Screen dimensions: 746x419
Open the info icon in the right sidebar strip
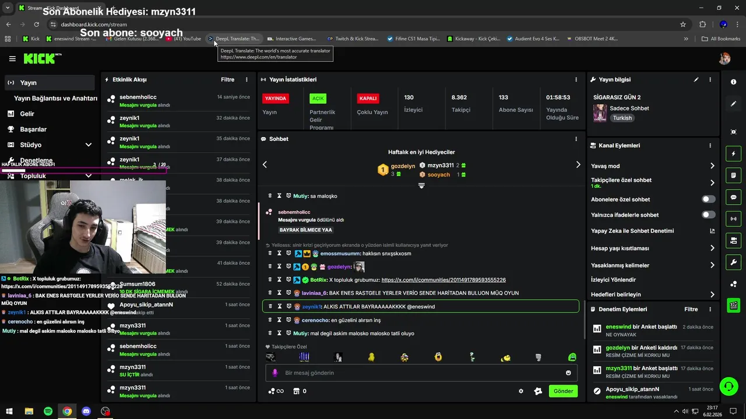[x=733, y=82]
